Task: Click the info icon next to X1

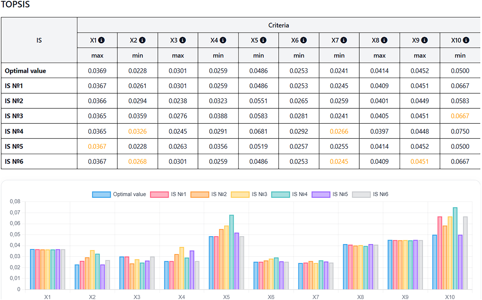Action: [x=101, y=40]
